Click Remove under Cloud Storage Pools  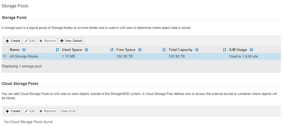47,111
